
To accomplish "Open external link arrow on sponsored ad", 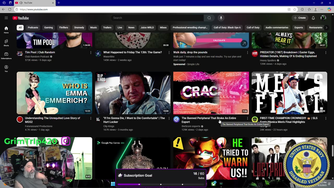I will pyautogui.click(x=244, y=44).
